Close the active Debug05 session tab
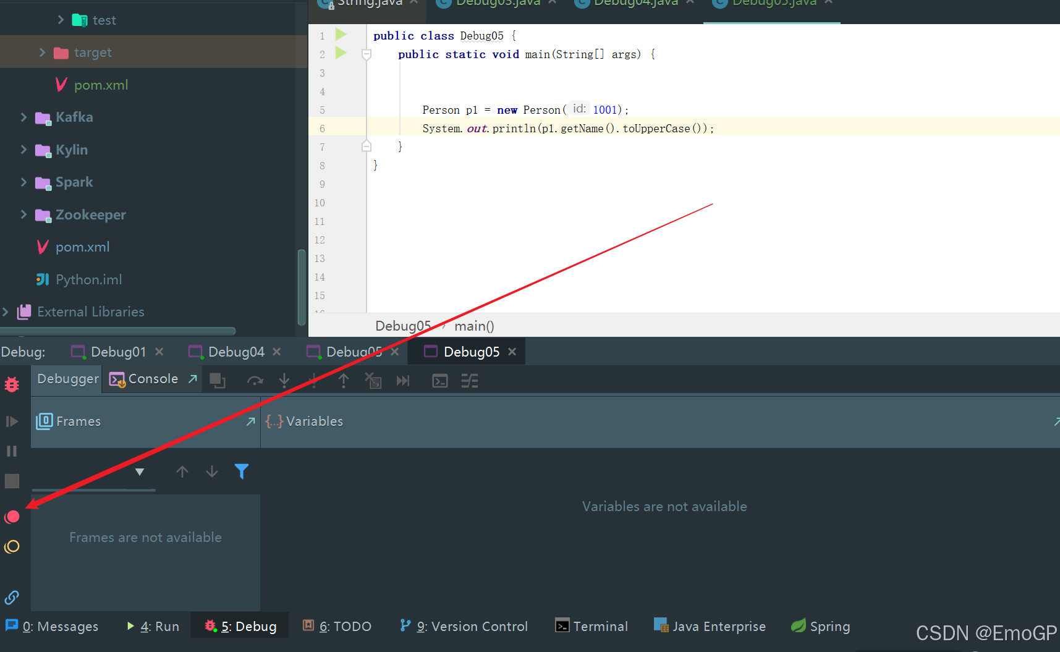The image size is (1060, 652). pos(512,352)
